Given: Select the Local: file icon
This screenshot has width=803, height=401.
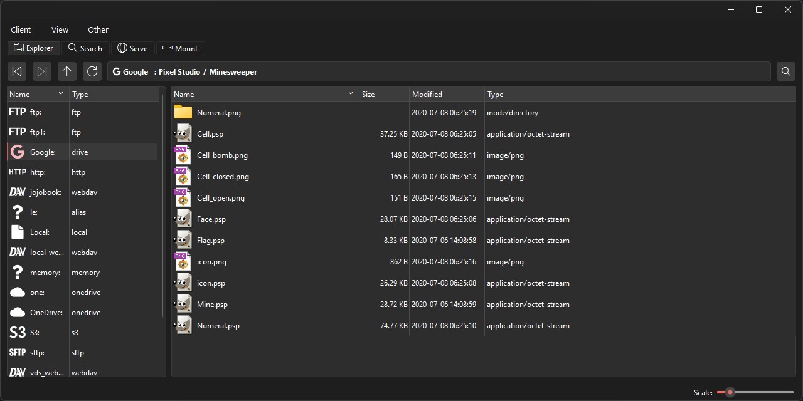Looking at the screenshot, I should pos(18,232).
